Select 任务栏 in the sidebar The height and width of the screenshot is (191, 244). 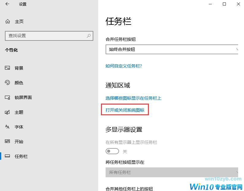point(21,156)
